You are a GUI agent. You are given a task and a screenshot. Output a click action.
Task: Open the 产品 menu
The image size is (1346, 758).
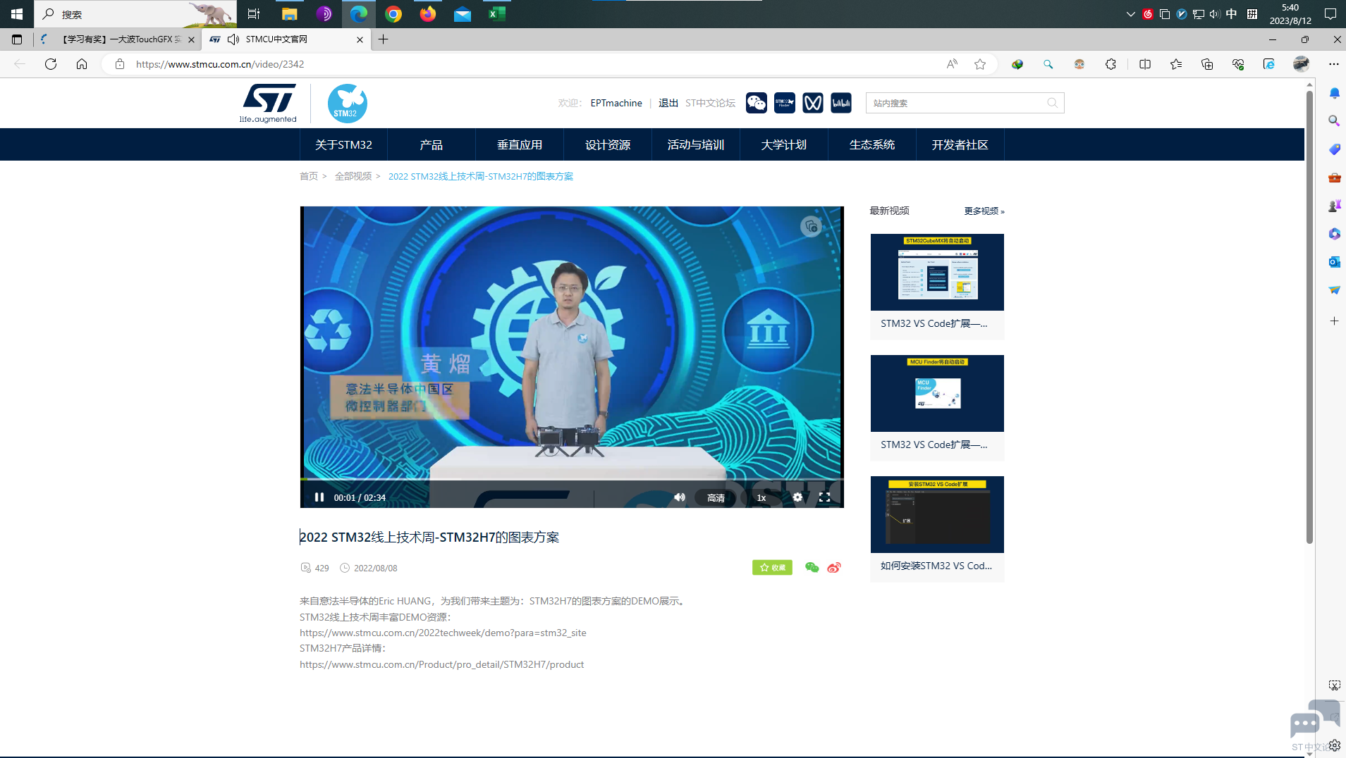coord(432,144)
